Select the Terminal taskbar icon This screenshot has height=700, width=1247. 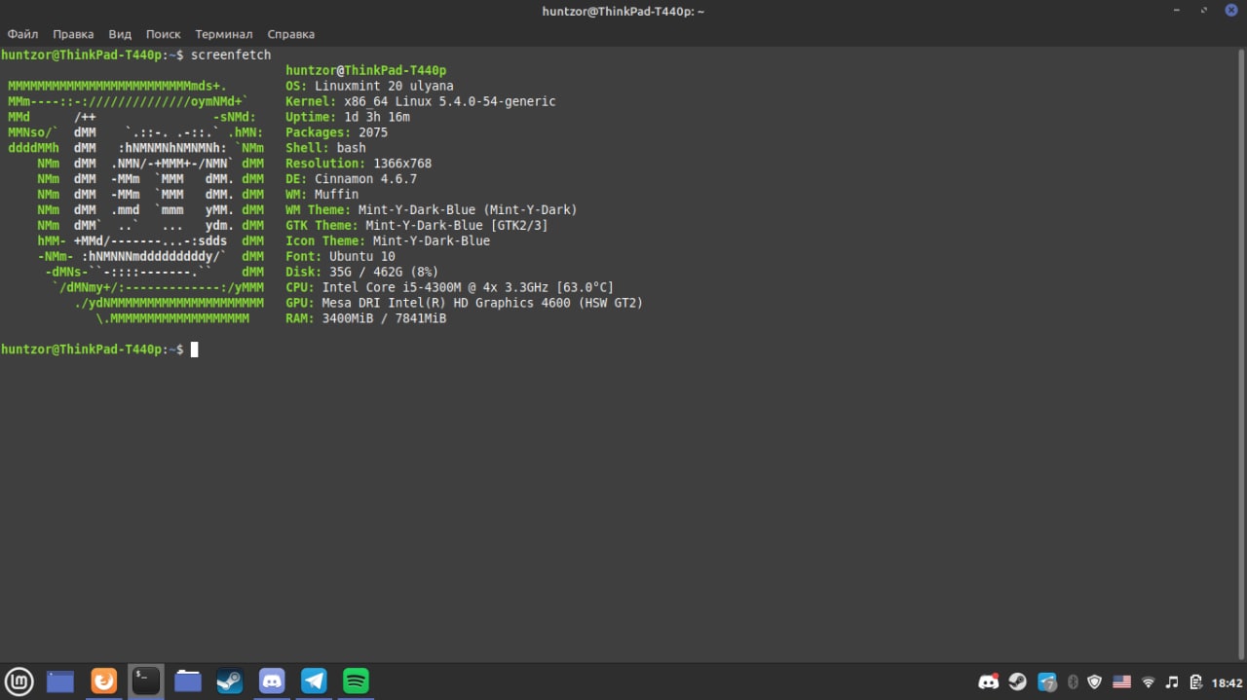coord(146,681)
